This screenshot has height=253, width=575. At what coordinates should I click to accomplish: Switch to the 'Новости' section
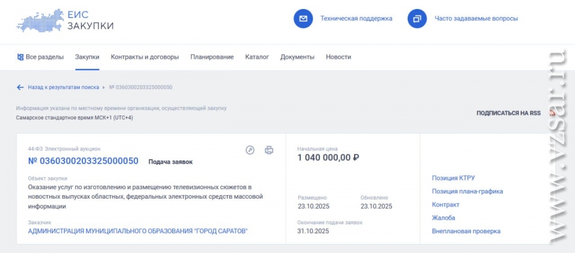tap(338, 57)
